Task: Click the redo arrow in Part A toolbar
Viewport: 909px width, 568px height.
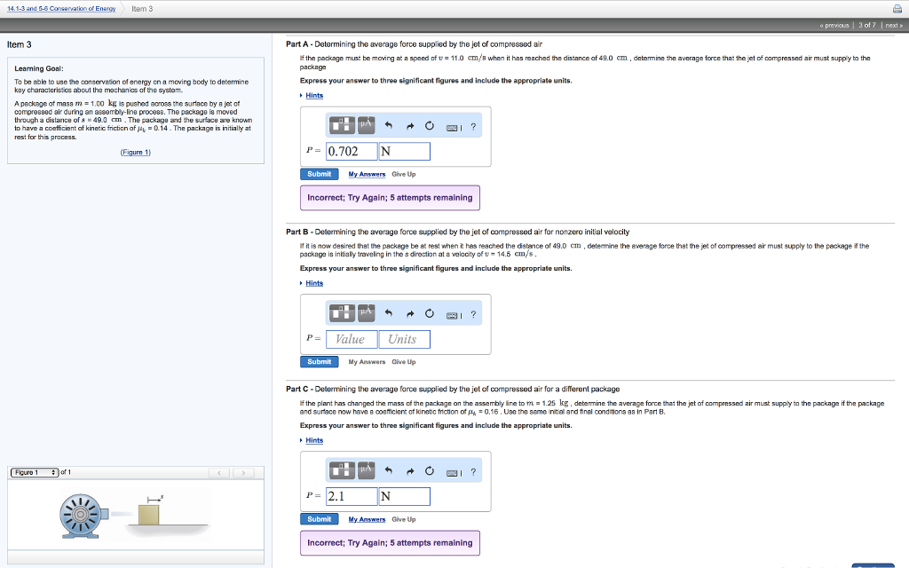Action: tap(410, 126)
